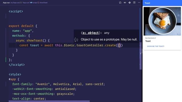This screenshot has height=102, width=182.
Task: Click the "await" keyword in code
Action: [49, 45]
